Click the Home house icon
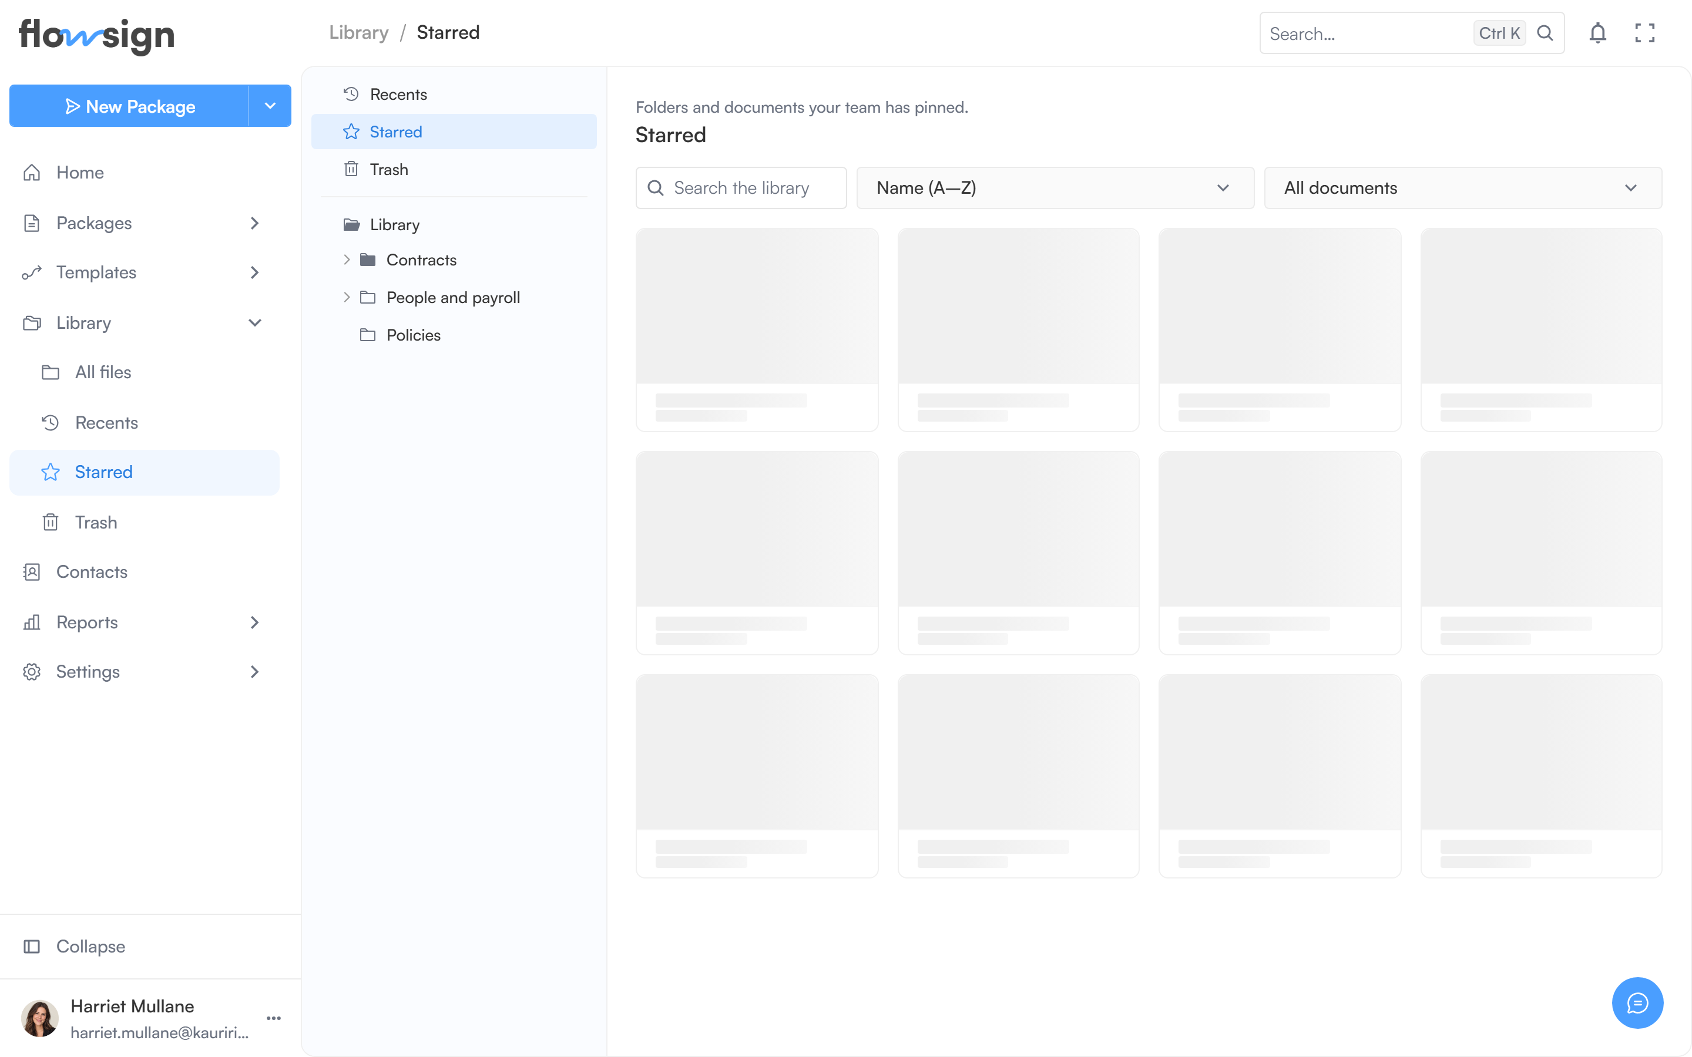 (32, 173)
